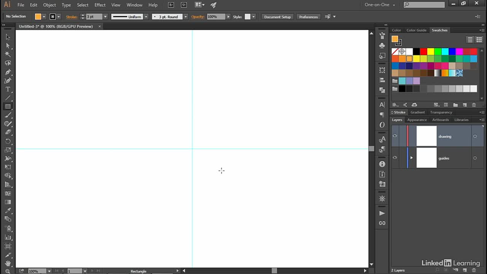Pick the black swatch in top row

tap(416, 51)
